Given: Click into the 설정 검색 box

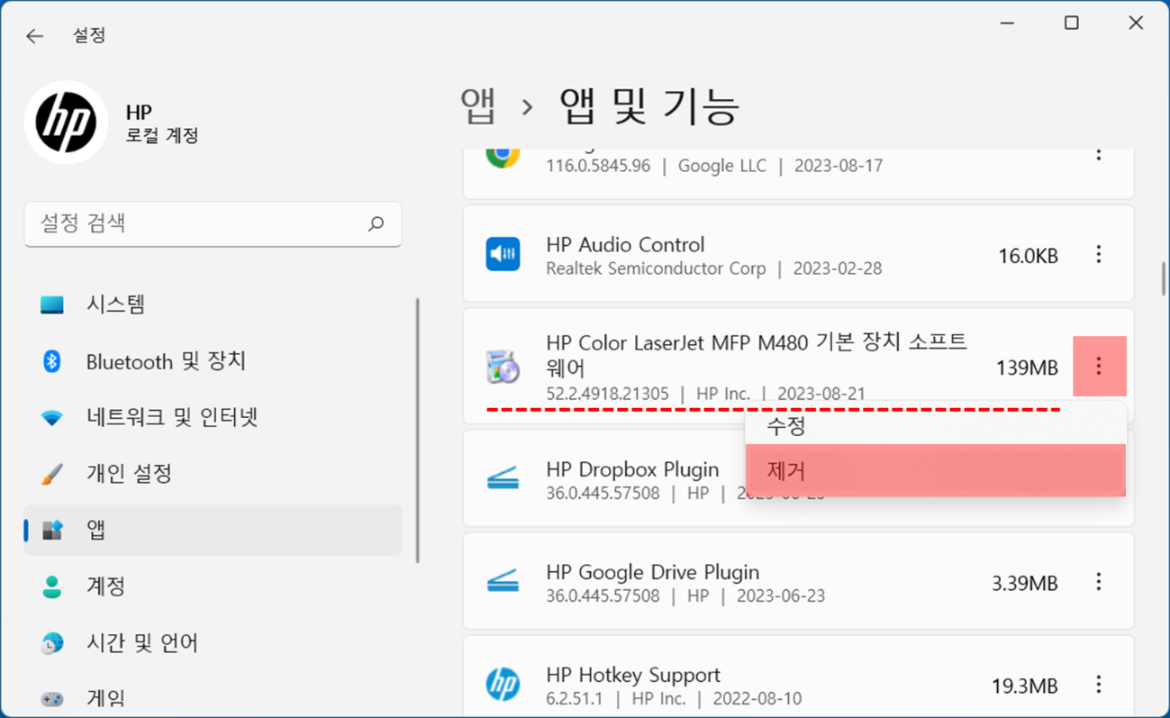Looking at the screenshot, I should (x=213, y=223).
